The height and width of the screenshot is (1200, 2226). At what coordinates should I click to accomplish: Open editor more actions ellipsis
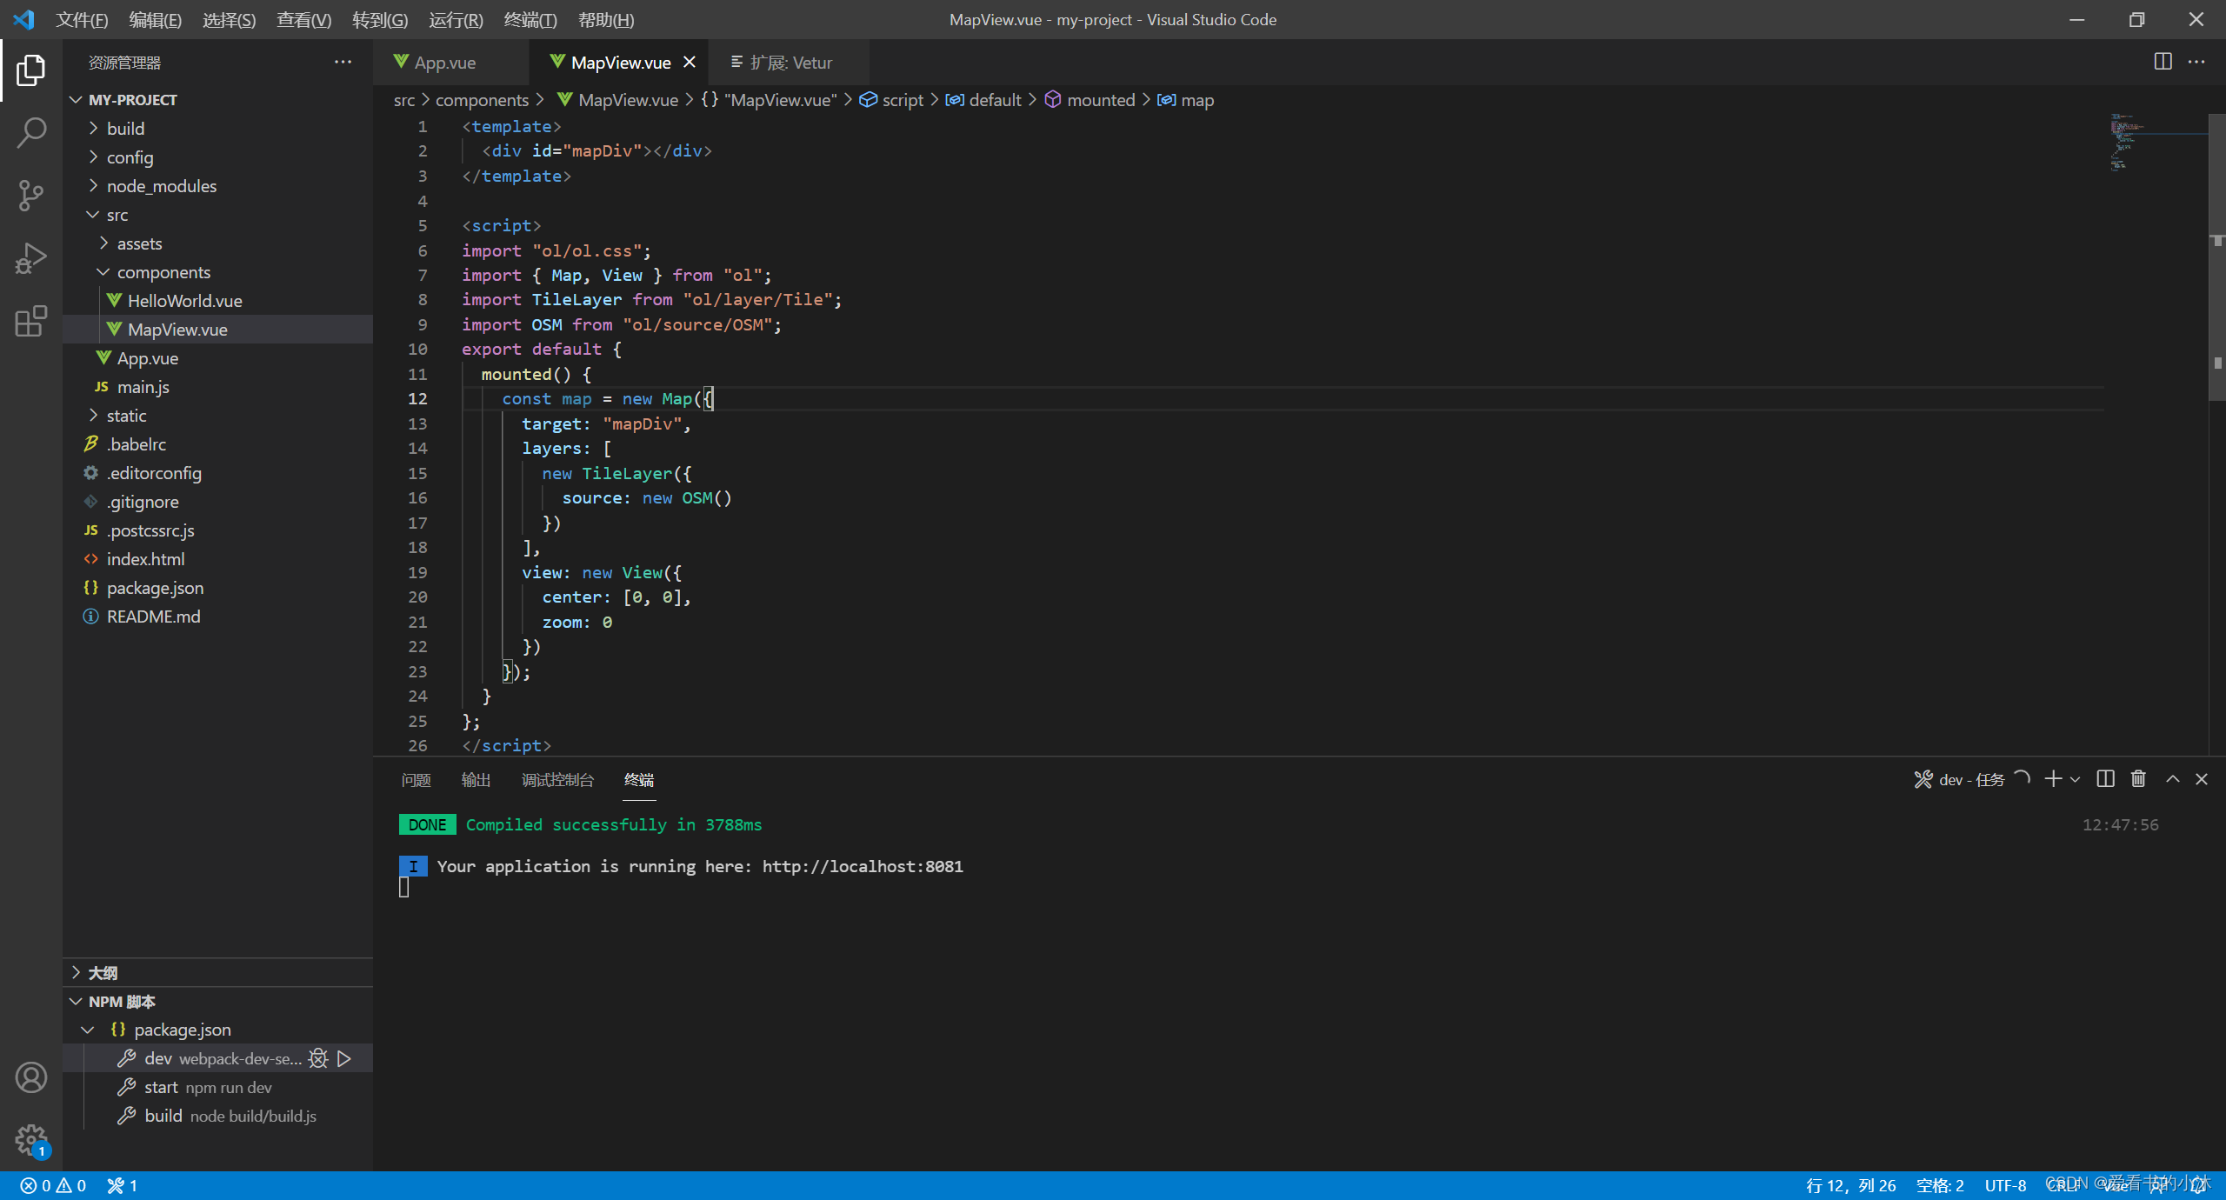[2196, 62]
